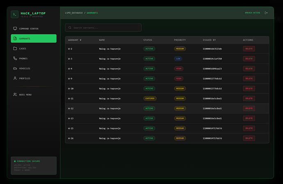Delete warrant W-13

249,118
